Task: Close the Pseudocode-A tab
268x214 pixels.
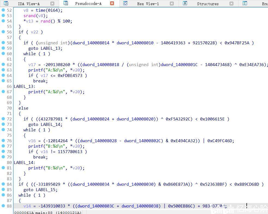Action: click(112, 4)
